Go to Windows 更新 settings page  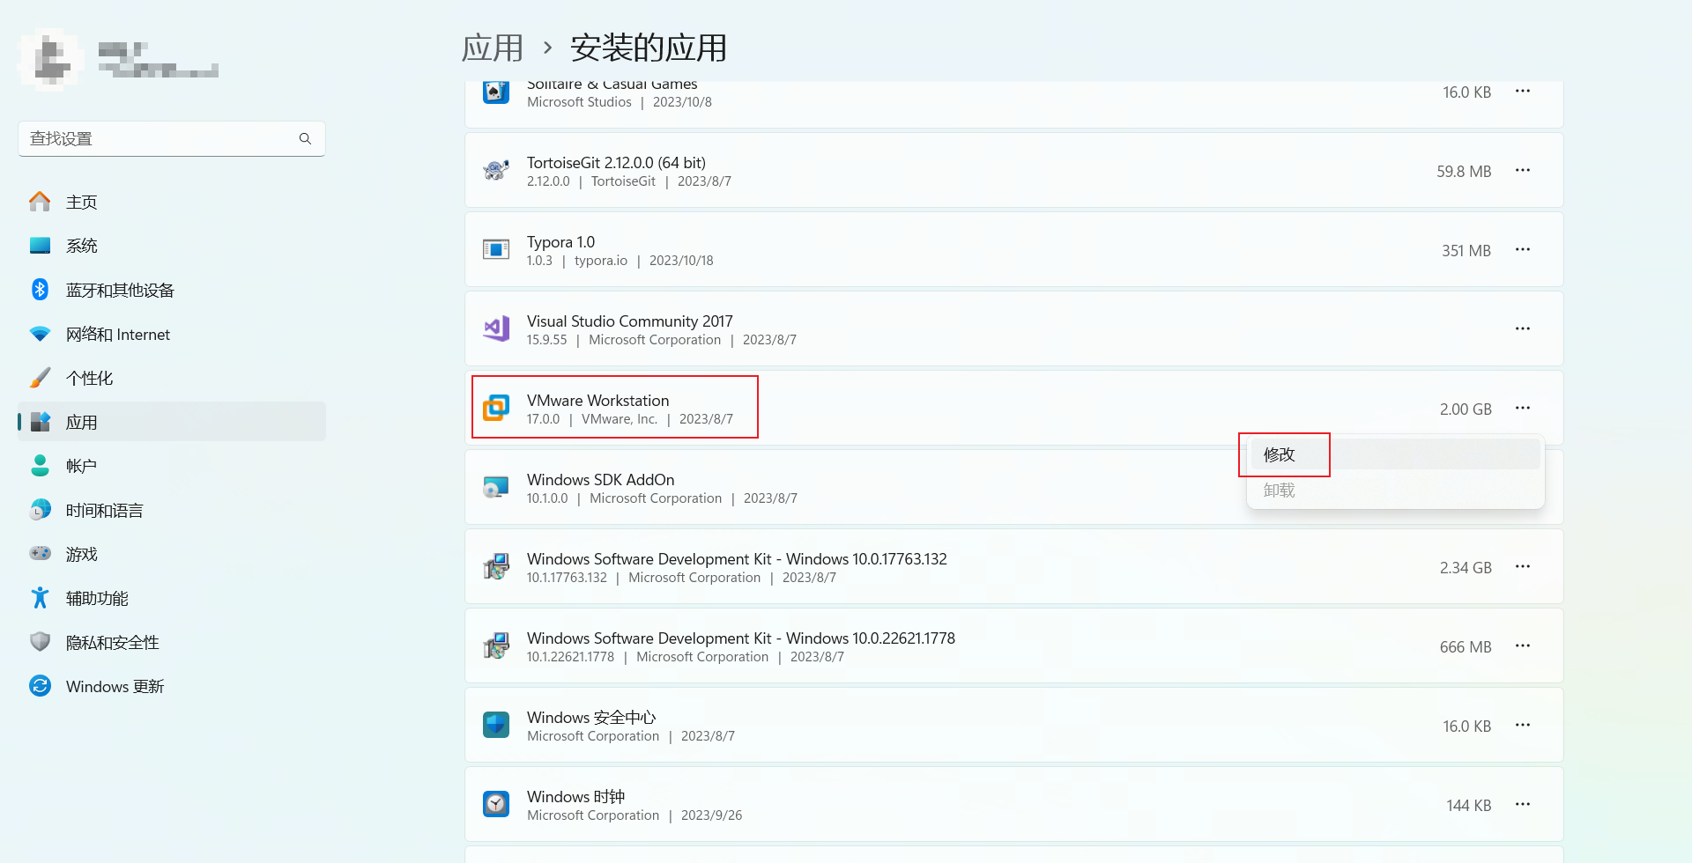click(x=172, y=686)
